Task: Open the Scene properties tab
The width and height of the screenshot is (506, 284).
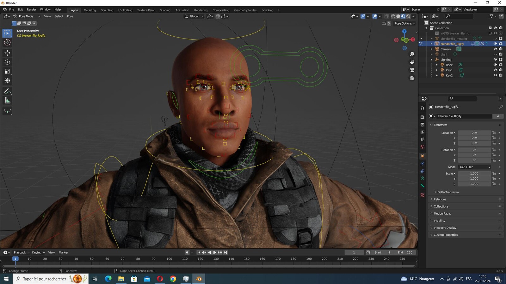Action: click(x=423, y=139)
